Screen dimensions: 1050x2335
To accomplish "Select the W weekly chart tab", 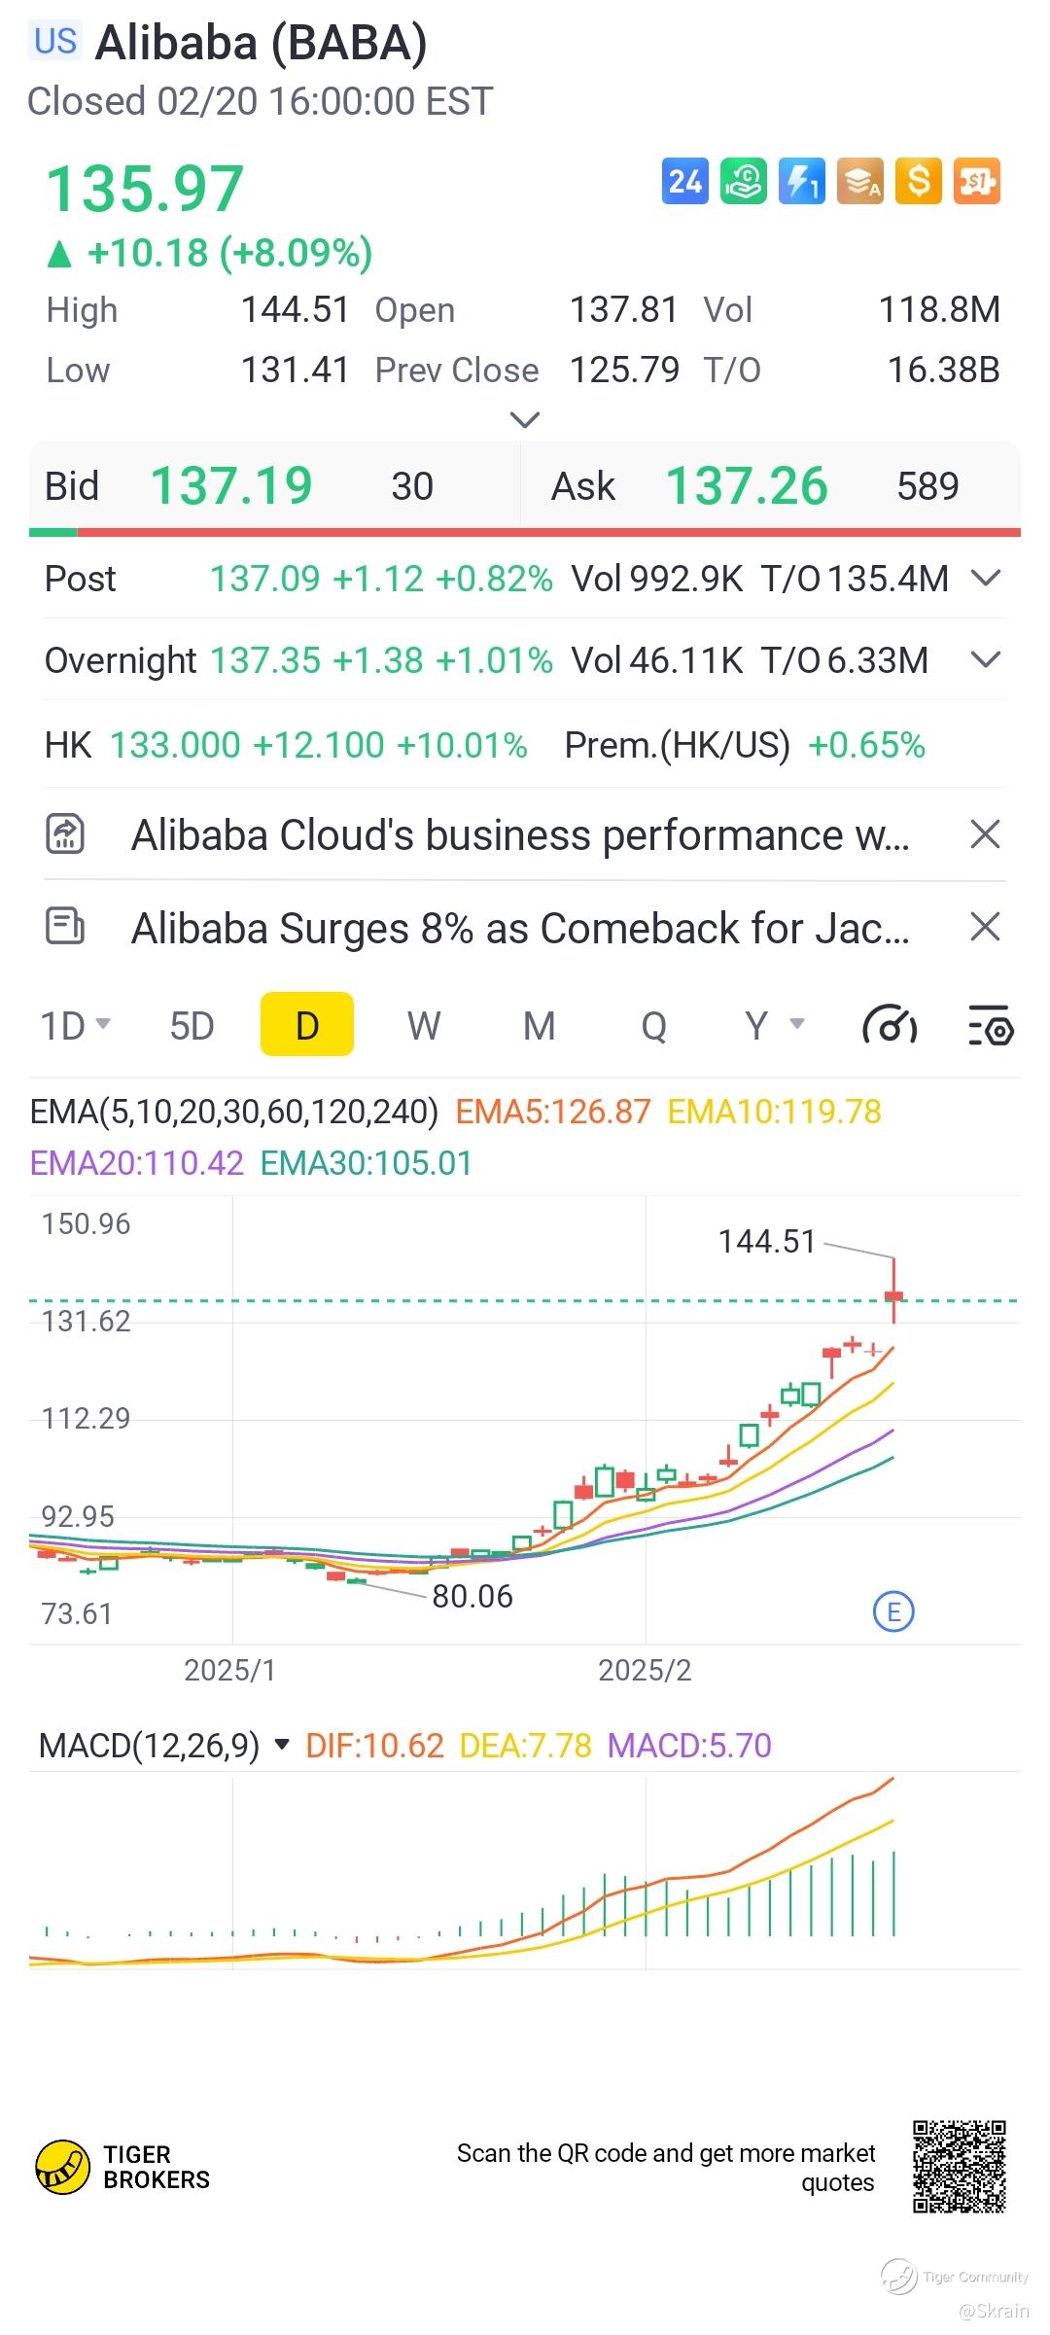I will point(424,1026).
